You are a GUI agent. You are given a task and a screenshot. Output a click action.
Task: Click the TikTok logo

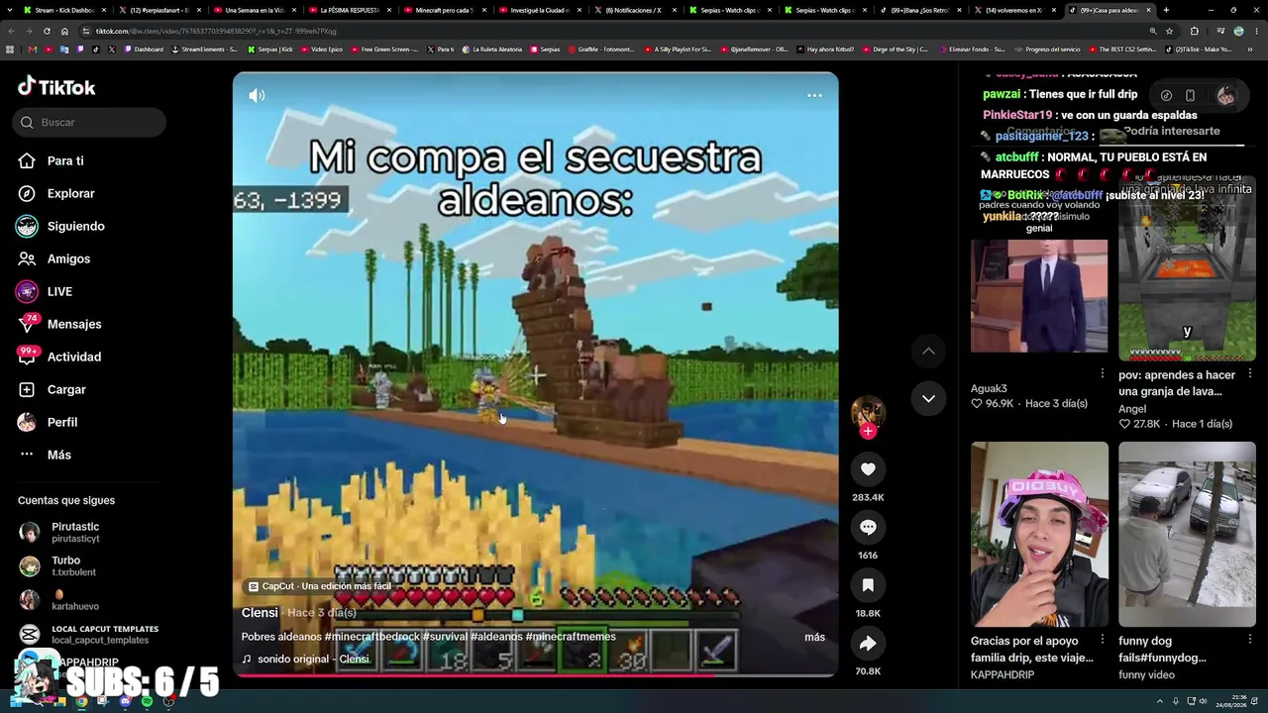click(56, 87)
